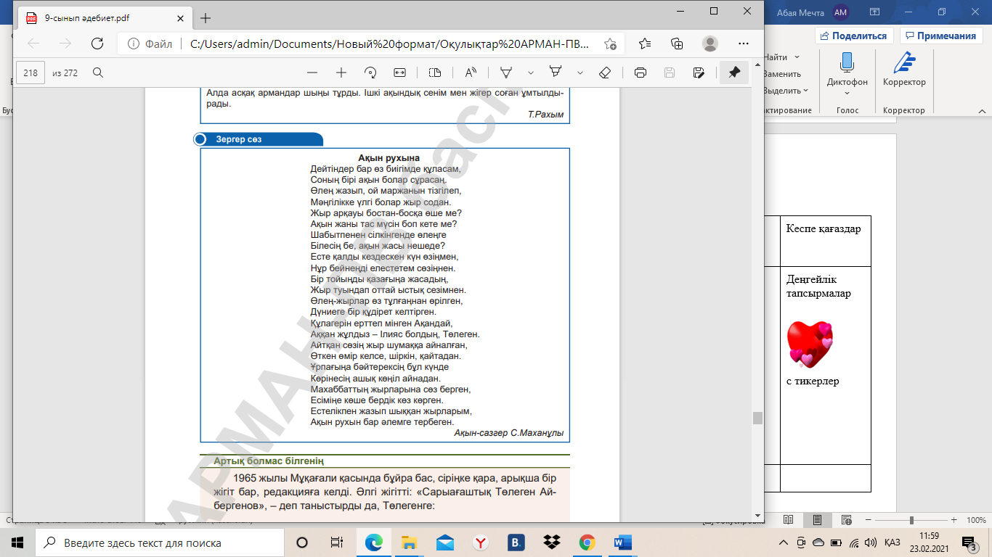
Task: Click the PDF page number field
Action: 31,73
